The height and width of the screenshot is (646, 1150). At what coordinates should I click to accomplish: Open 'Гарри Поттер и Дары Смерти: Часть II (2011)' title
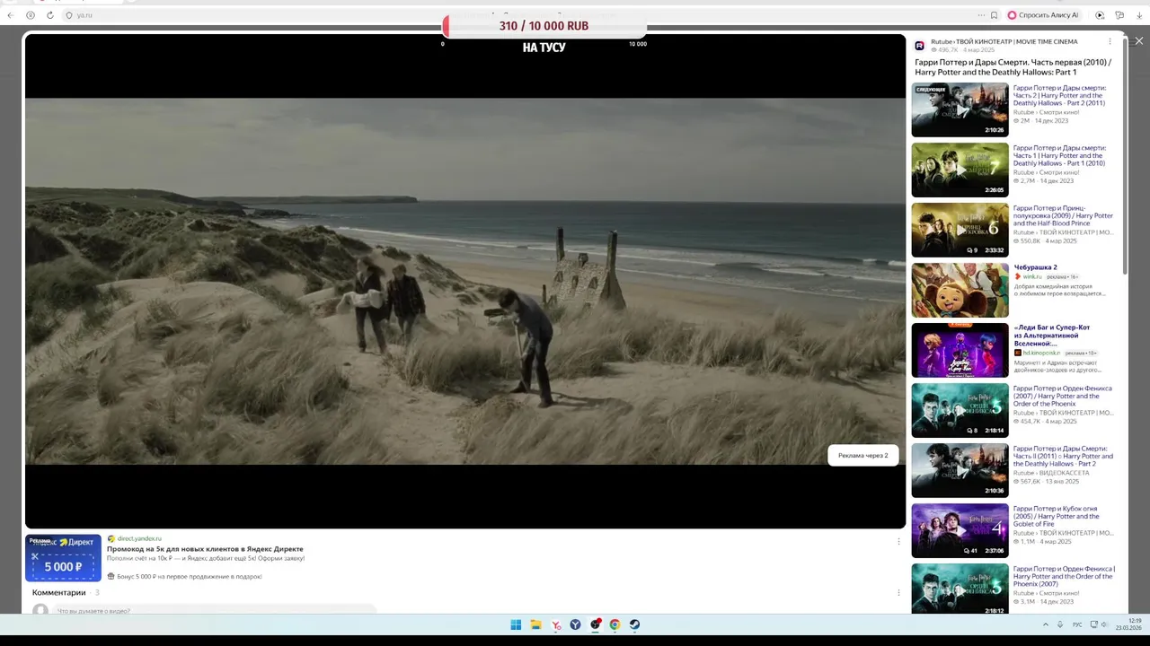(1063, 456)
